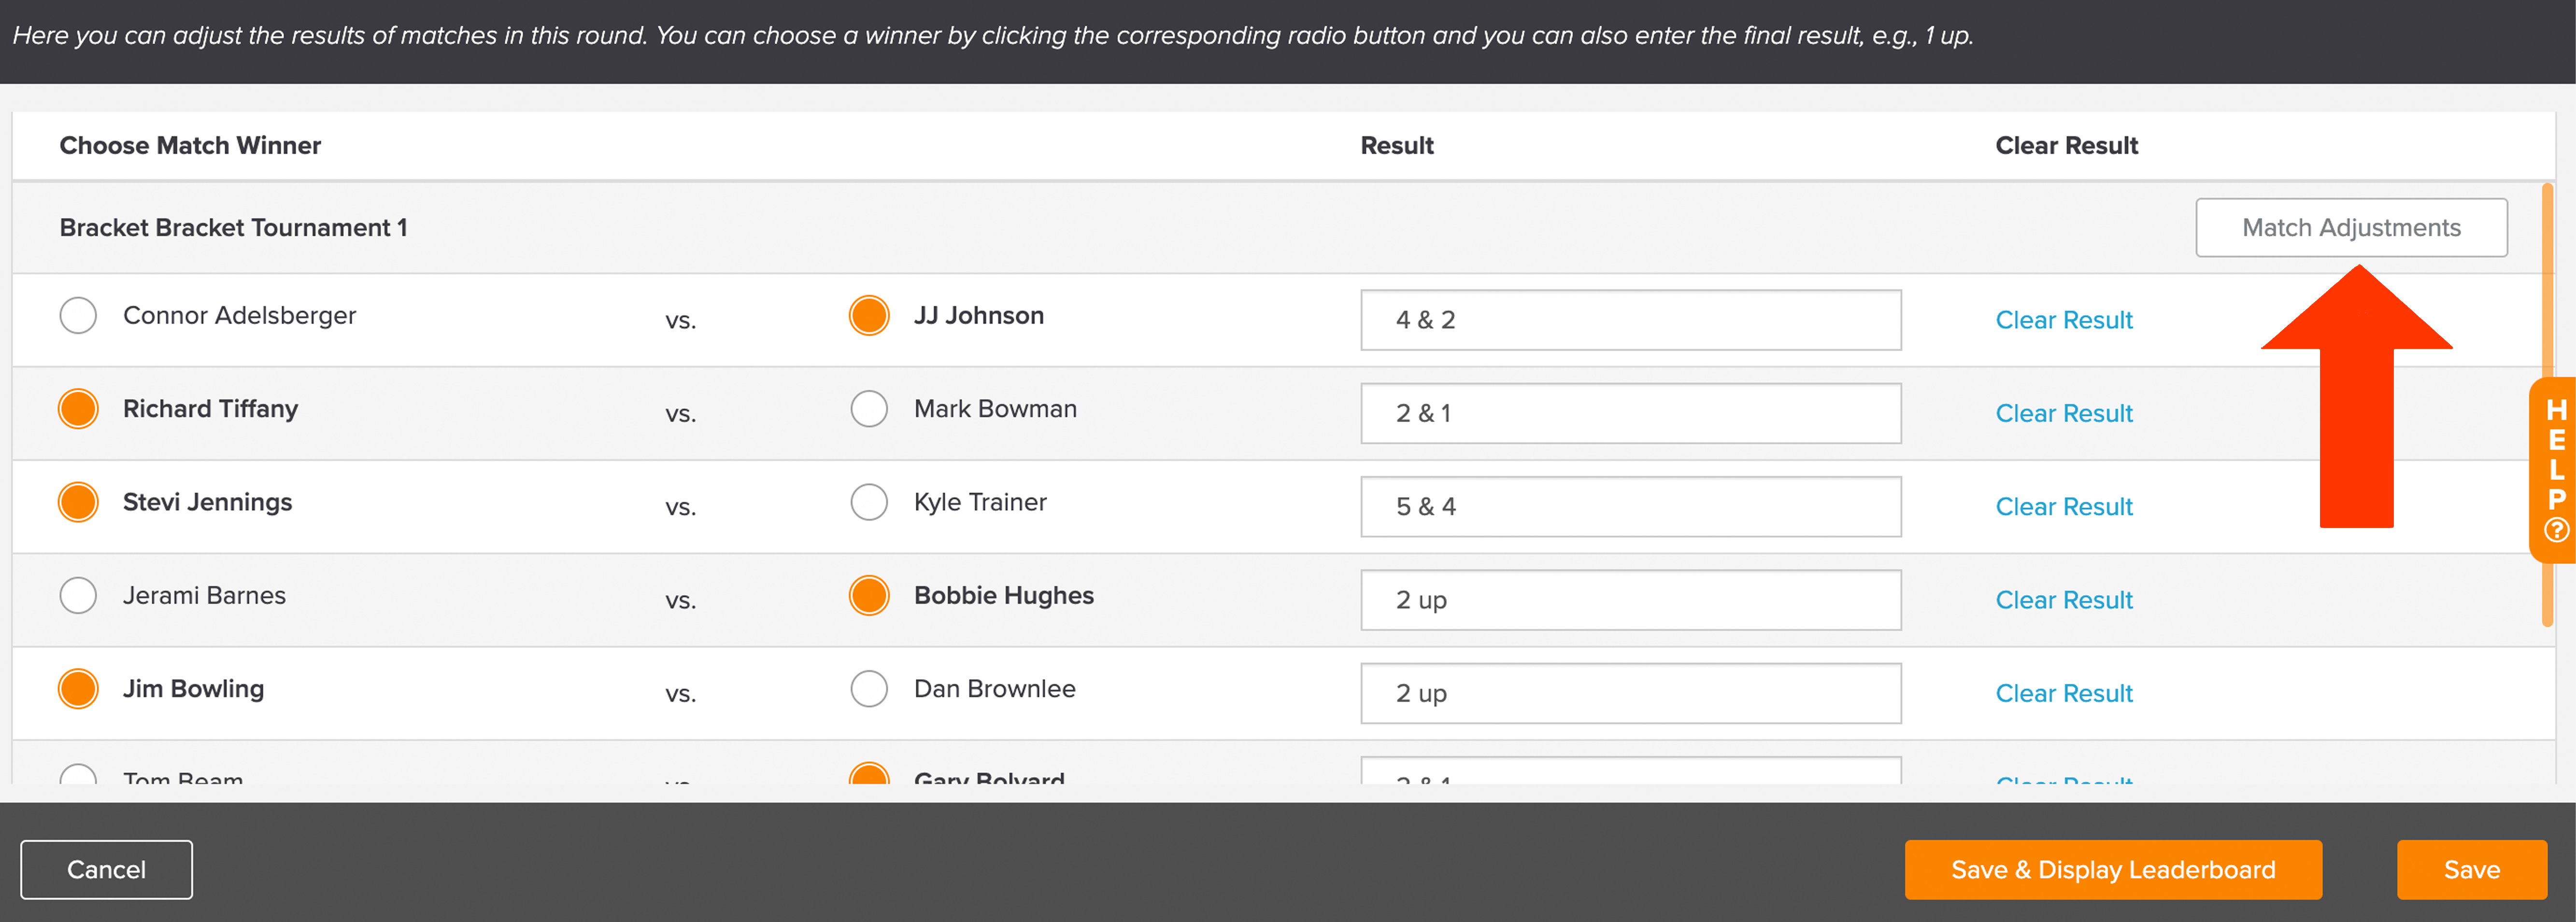Clear result for Connor Adelsberger match

click(x=2064, y=320)
